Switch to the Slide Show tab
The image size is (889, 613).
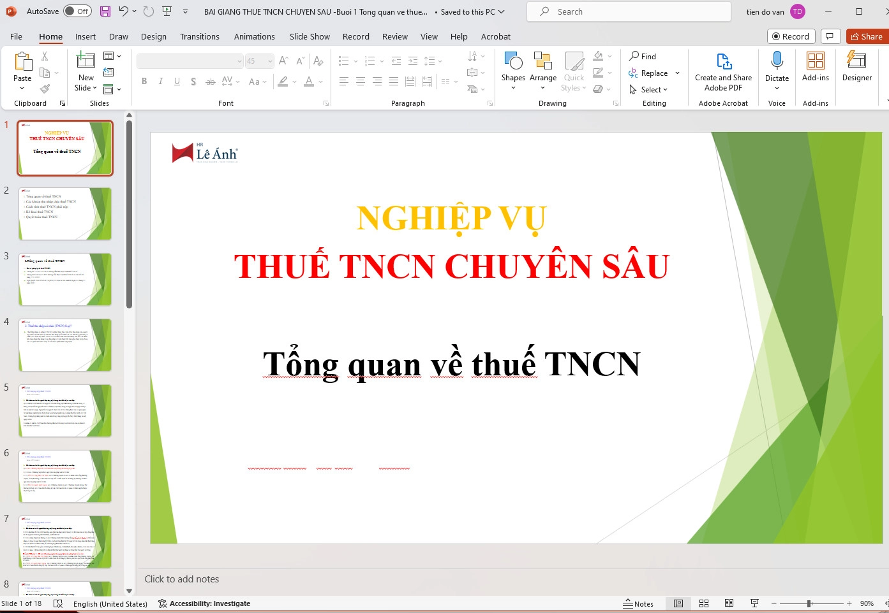point(310,36)
